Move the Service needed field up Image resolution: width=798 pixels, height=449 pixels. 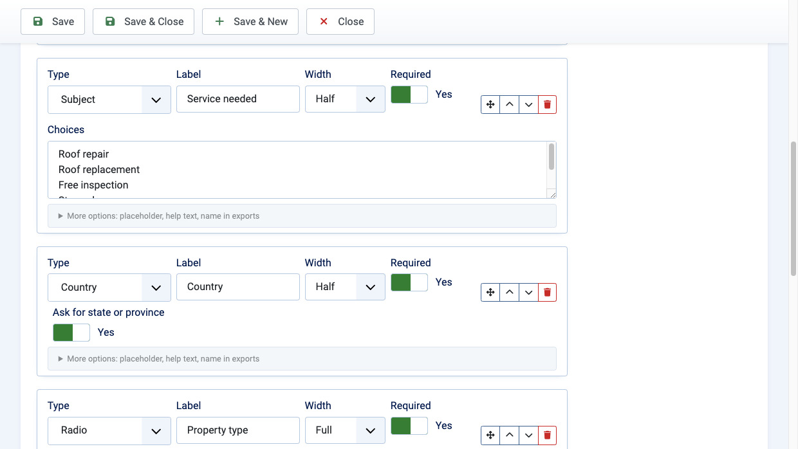click(509, 104)
